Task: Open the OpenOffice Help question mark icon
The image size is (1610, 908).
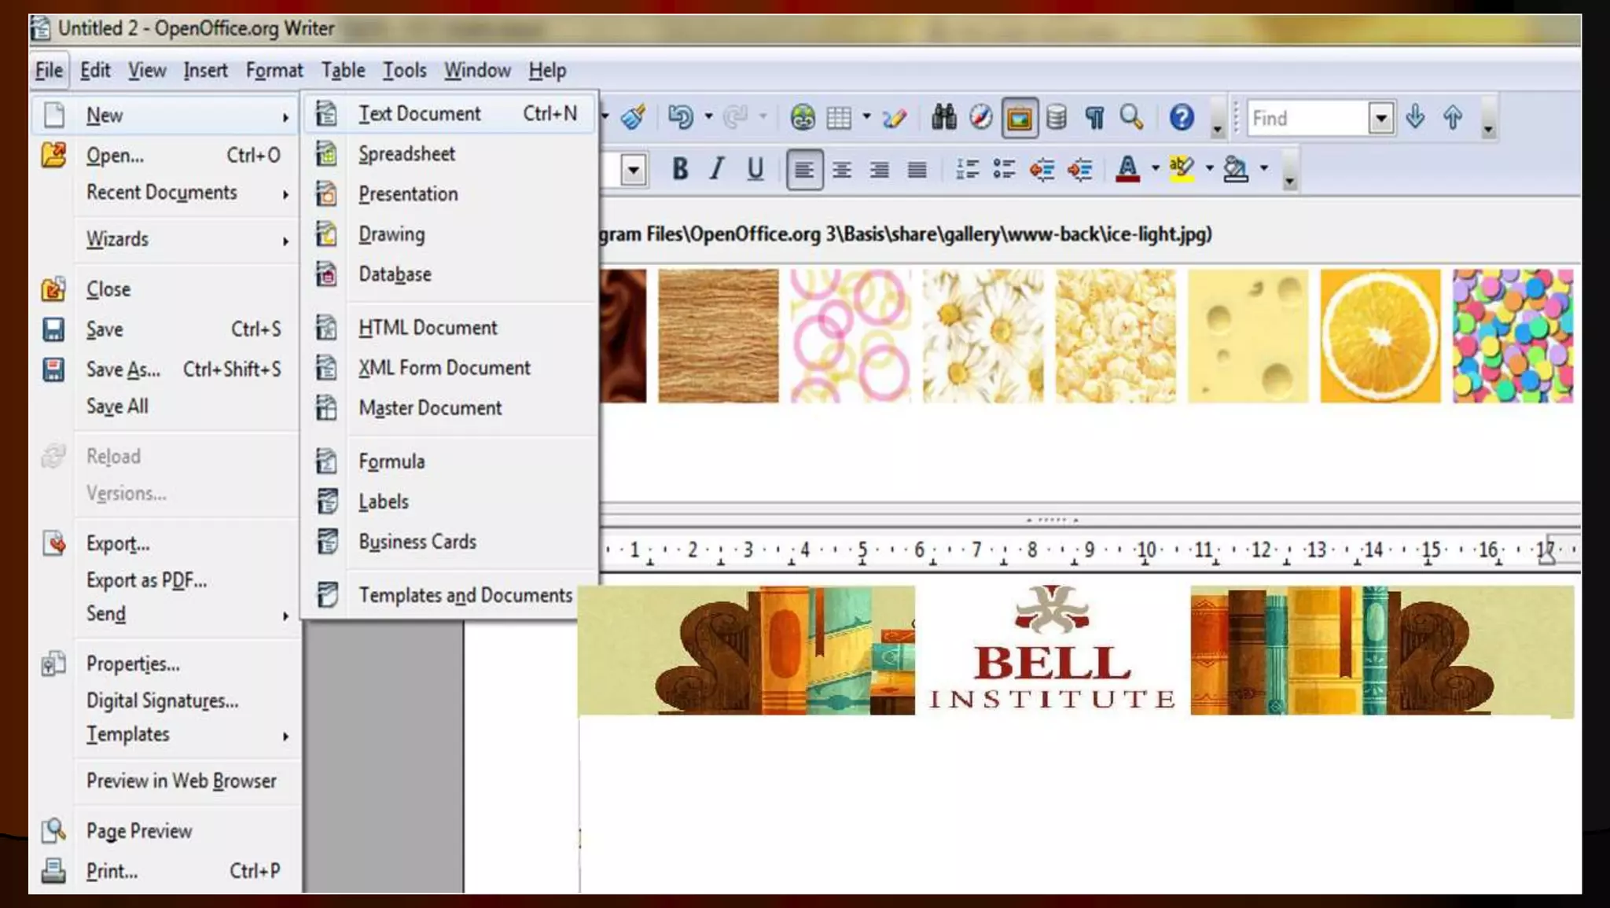Action: (1181, 118)
